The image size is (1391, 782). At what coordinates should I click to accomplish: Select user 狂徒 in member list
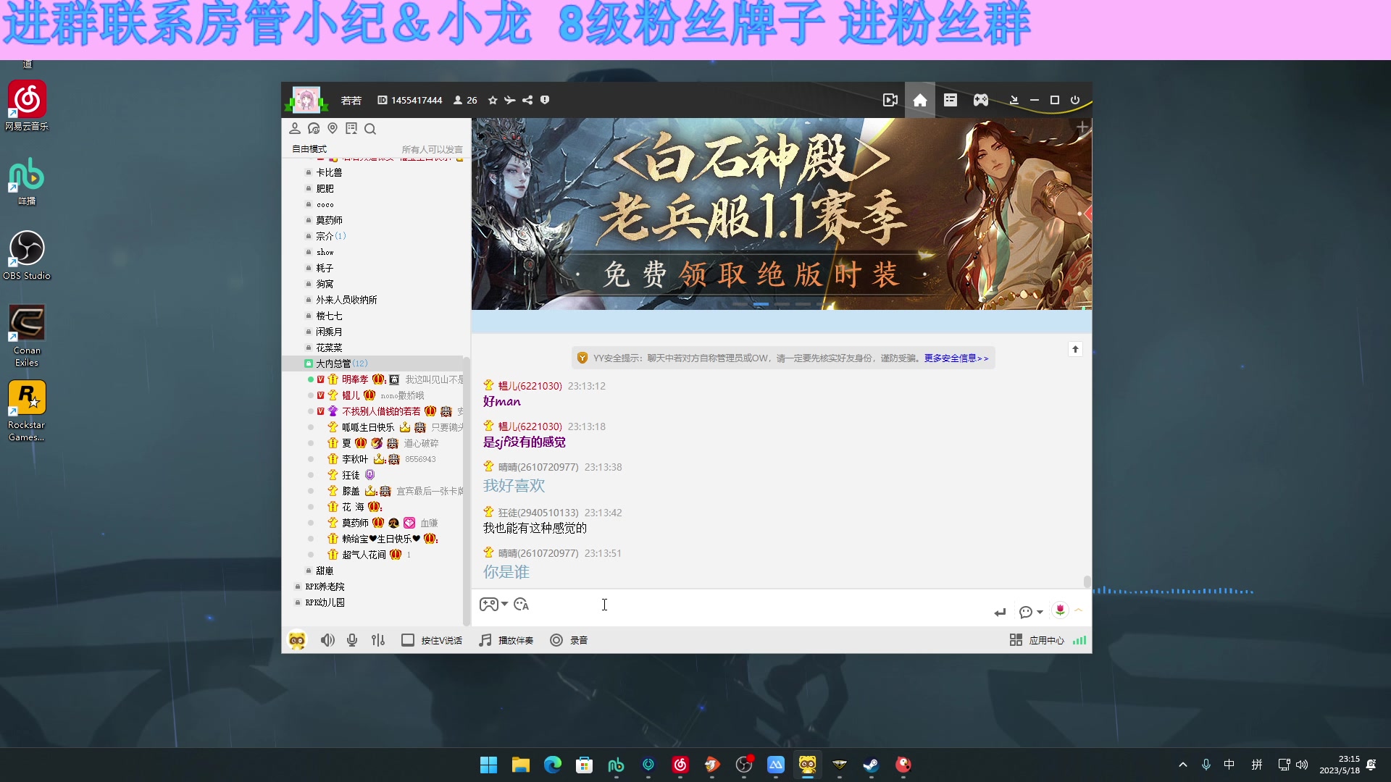coord(351,475)
